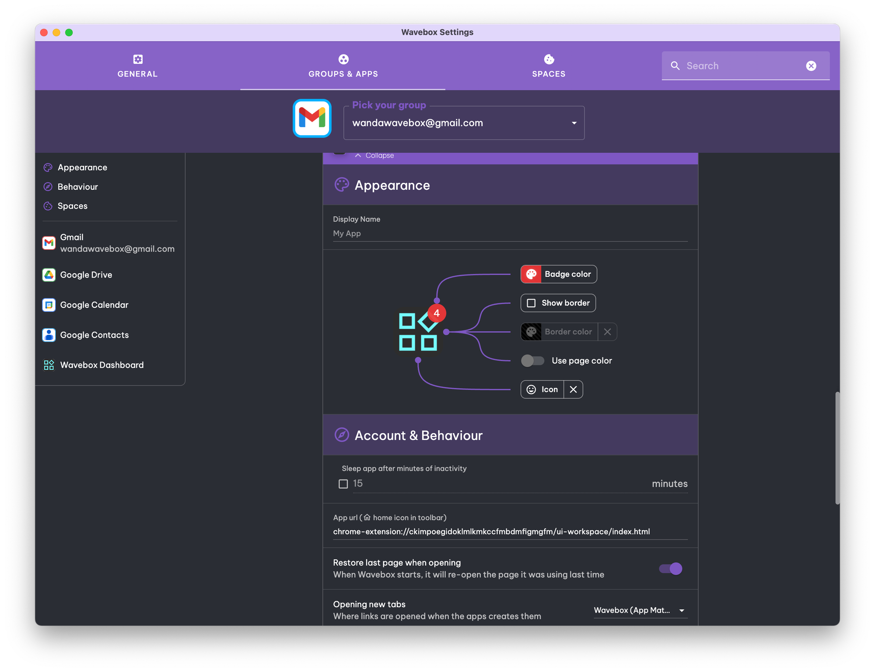The height and width of the screenshot is (672, 875).
Task: Click the red badge count 4
Action: [x=437, y=313]
